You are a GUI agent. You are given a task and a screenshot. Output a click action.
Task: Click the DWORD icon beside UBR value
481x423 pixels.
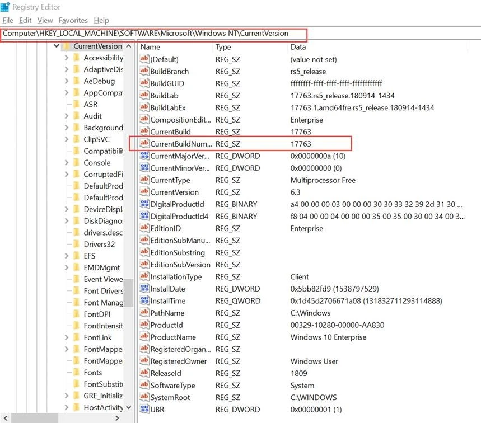[x=144, y=410]
